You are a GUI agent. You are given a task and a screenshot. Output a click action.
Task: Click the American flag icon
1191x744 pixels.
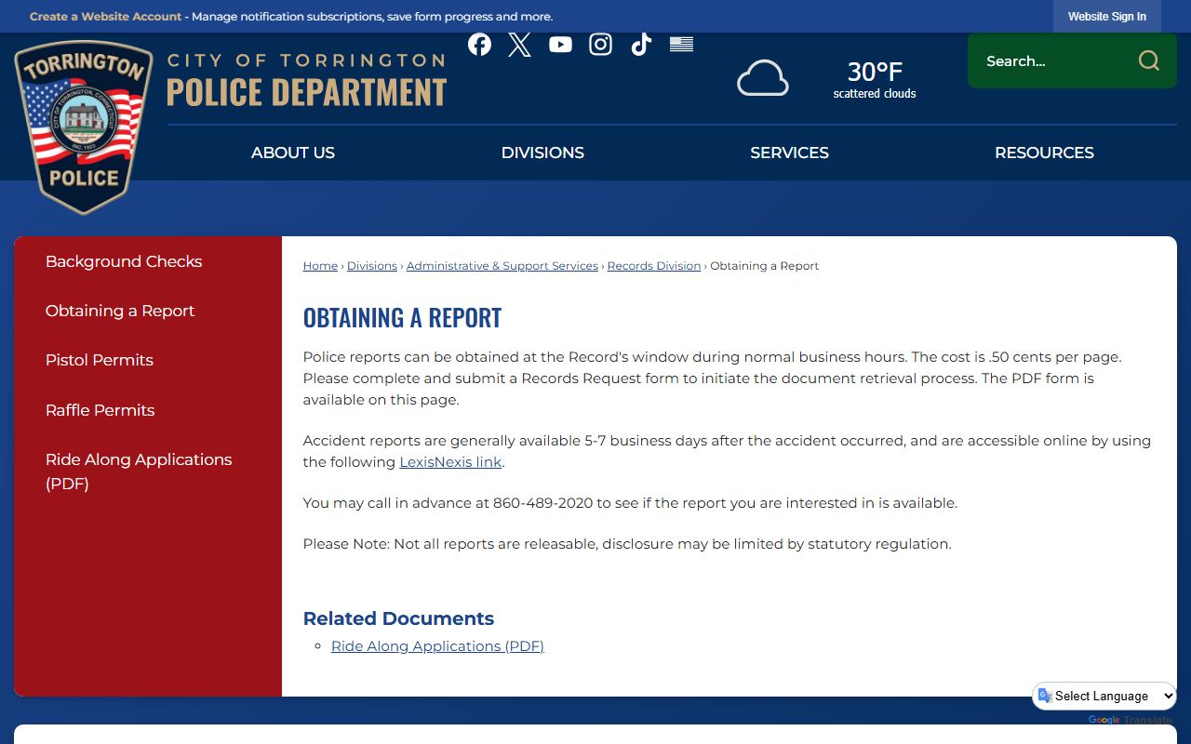coord(682,44)
